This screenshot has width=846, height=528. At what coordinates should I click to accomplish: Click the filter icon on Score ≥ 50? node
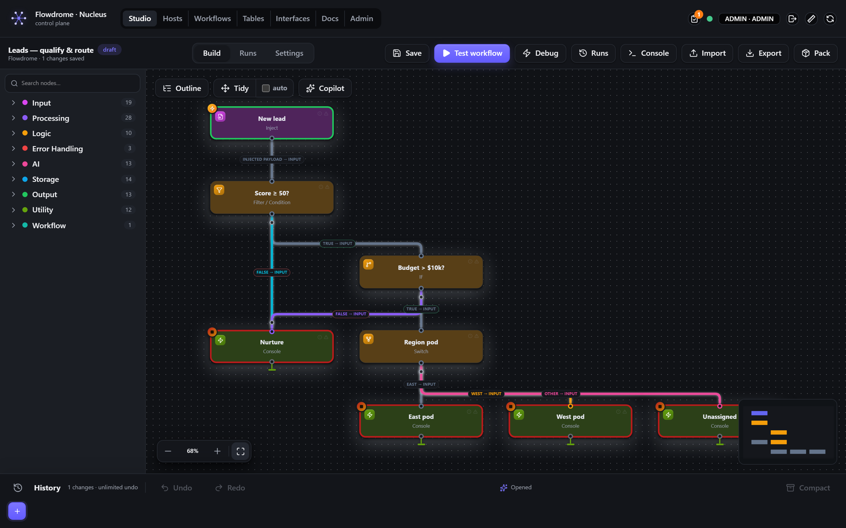219,190
